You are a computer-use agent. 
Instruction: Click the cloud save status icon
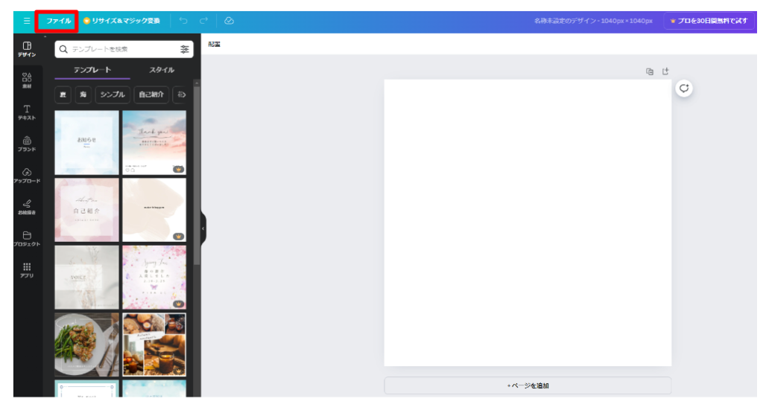click(229, 20)
